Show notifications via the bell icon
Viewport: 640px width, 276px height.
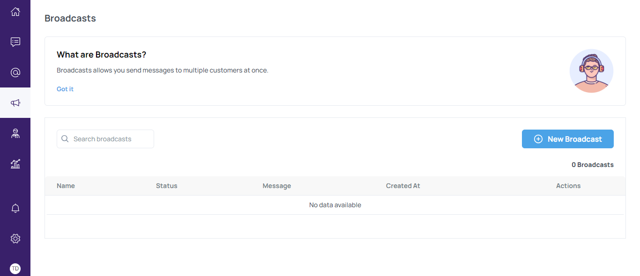click(15, 209)
